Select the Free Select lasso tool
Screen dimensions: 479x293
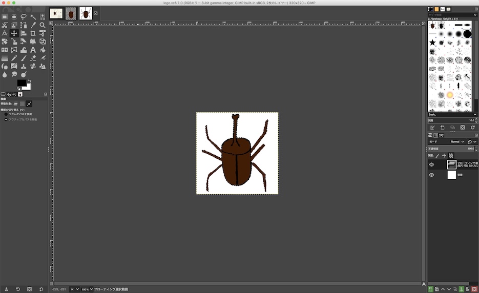click(24, 17)
